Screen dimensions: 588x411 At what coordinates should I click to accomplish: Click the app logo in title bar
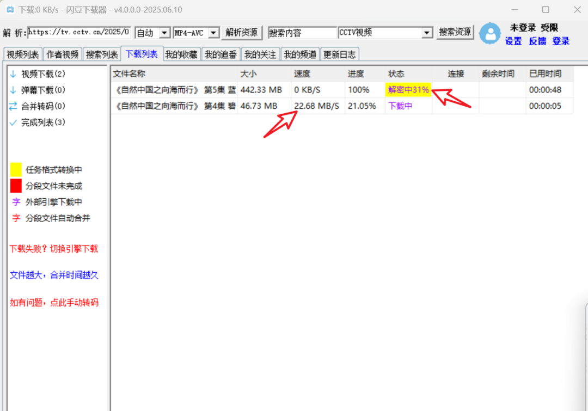(10, 10)
